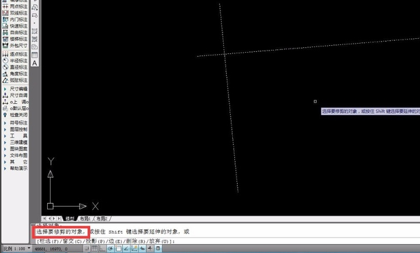Expand the 图块图案 menu group
The width and height of the screenshot is (420, 253).
tap(15, 149)
